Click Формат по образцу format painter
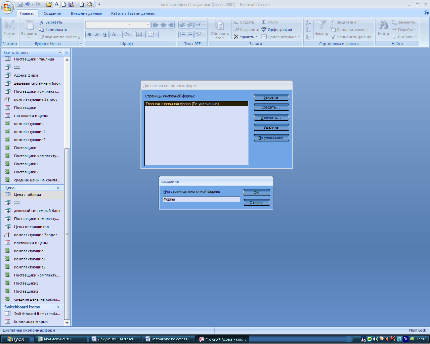 pyautogui.click(x=60, y=37)
